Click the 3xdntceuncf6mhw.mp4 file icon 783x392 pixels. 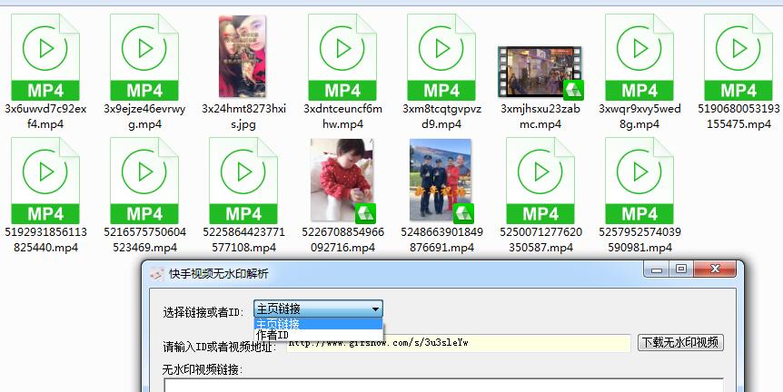pyautogui.click(x=342, y=56)
